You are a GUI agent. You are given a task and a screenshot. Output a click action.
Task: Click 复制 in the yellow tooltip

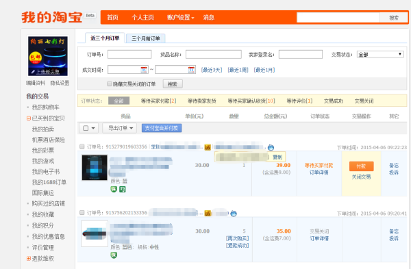pyautogui.click(x=277, y=157)
